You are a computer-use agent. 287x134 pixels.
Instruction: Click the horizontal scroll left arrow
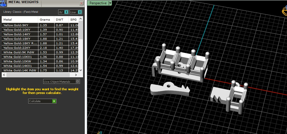click(4, 75)
